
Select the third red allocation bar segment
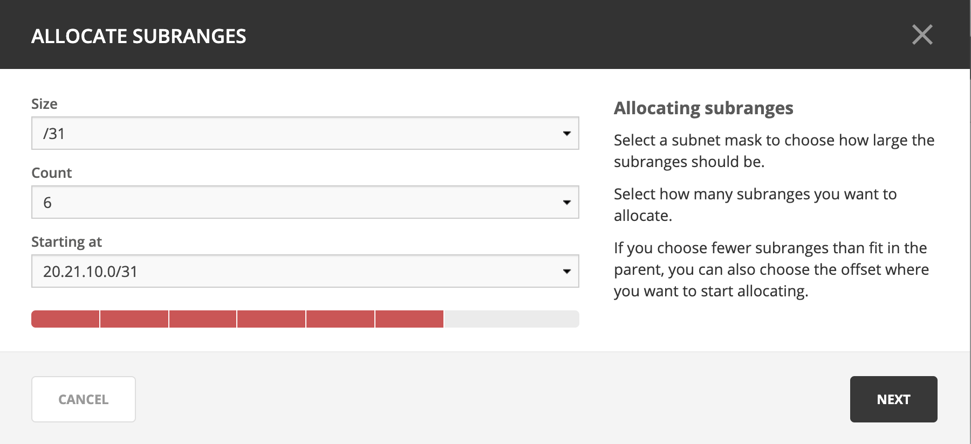(203, 319)
